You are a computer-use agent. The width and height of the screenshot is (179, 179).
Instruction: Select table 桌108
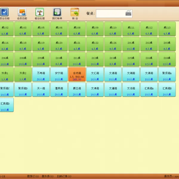pos(77,29)
